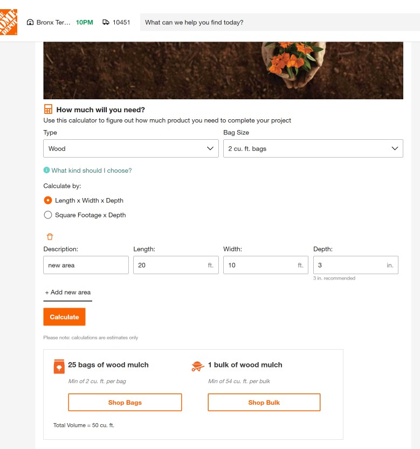Click the delivery truck icon
The width and height of the screenshot is (420, 449).
point(106,23)
